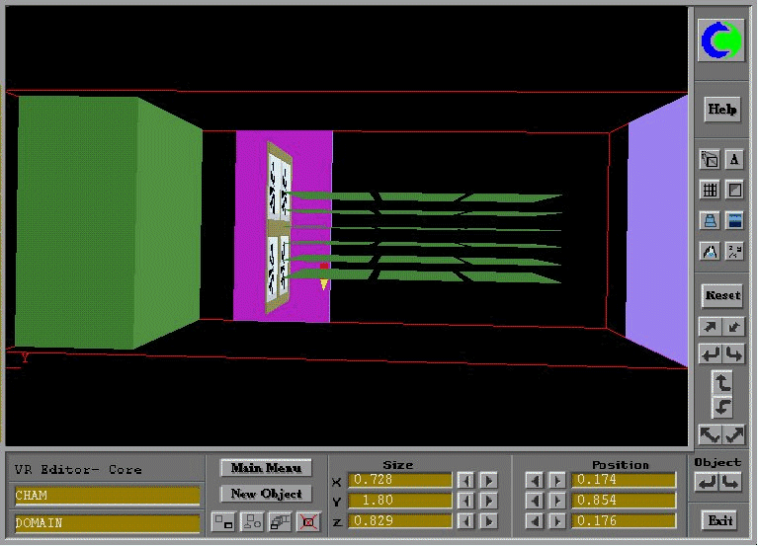Open the Main Menu

tap(265, 468)
